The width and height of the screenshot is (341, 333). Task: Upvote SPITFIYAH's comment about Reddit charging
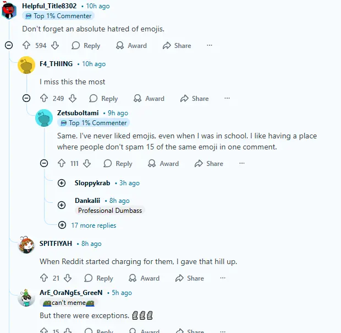[44, 278]
